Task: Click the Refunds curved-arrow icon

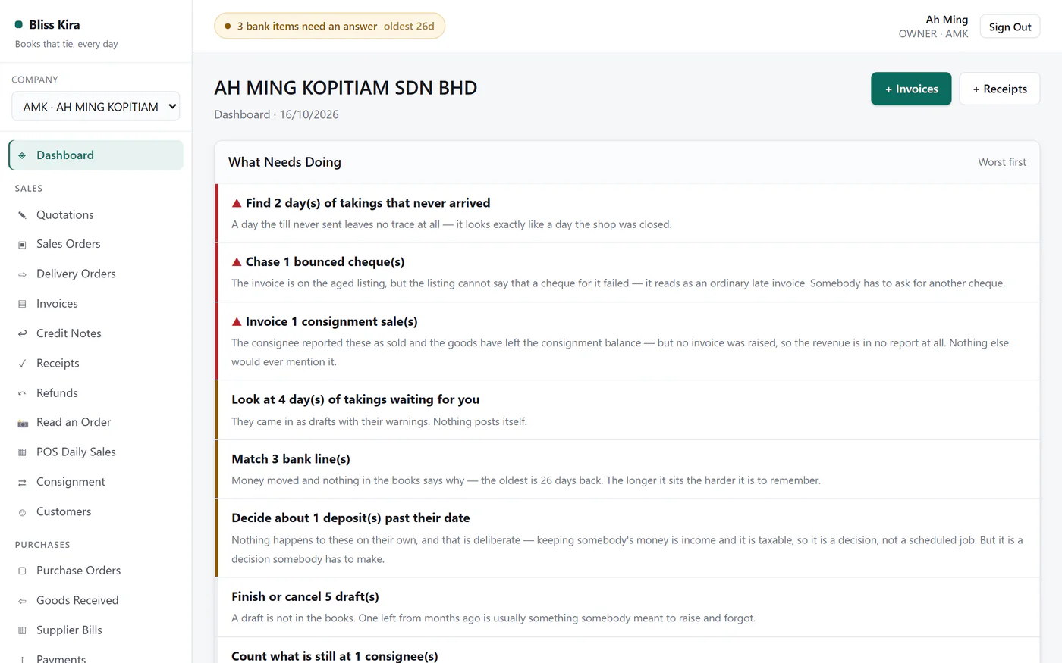Action: (x=22, y=393)
